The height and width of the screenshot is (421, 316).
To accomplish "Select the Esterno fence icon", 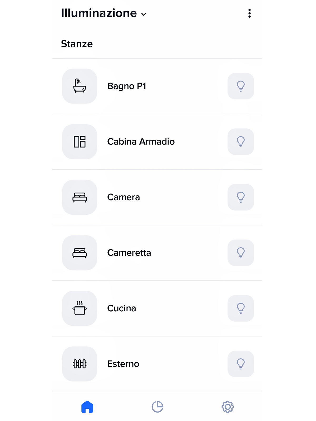I will (80, 364).
